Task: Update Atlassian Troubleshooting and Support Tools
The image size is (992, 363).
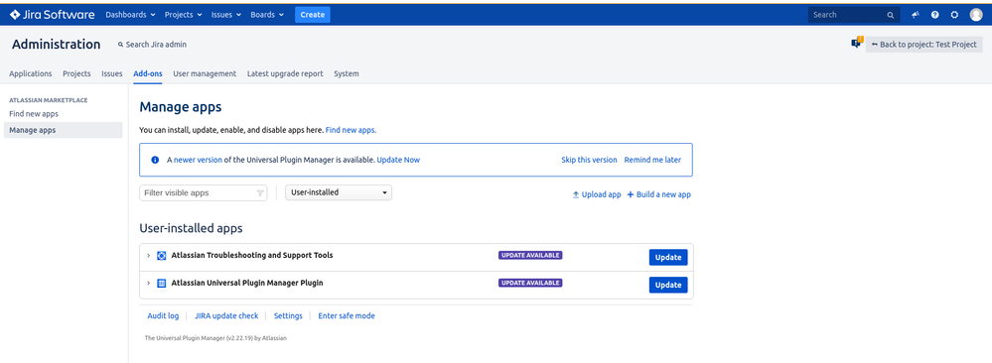Action: (x=668, y=258)
